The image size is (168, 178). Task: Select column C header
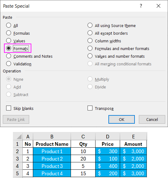click(x=83, y=137)
